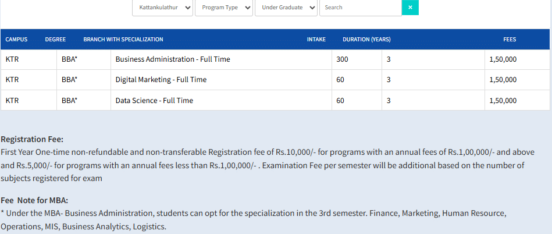Select the BRANCH WITH SPECIALIZATION column header

tap(123, 40)
